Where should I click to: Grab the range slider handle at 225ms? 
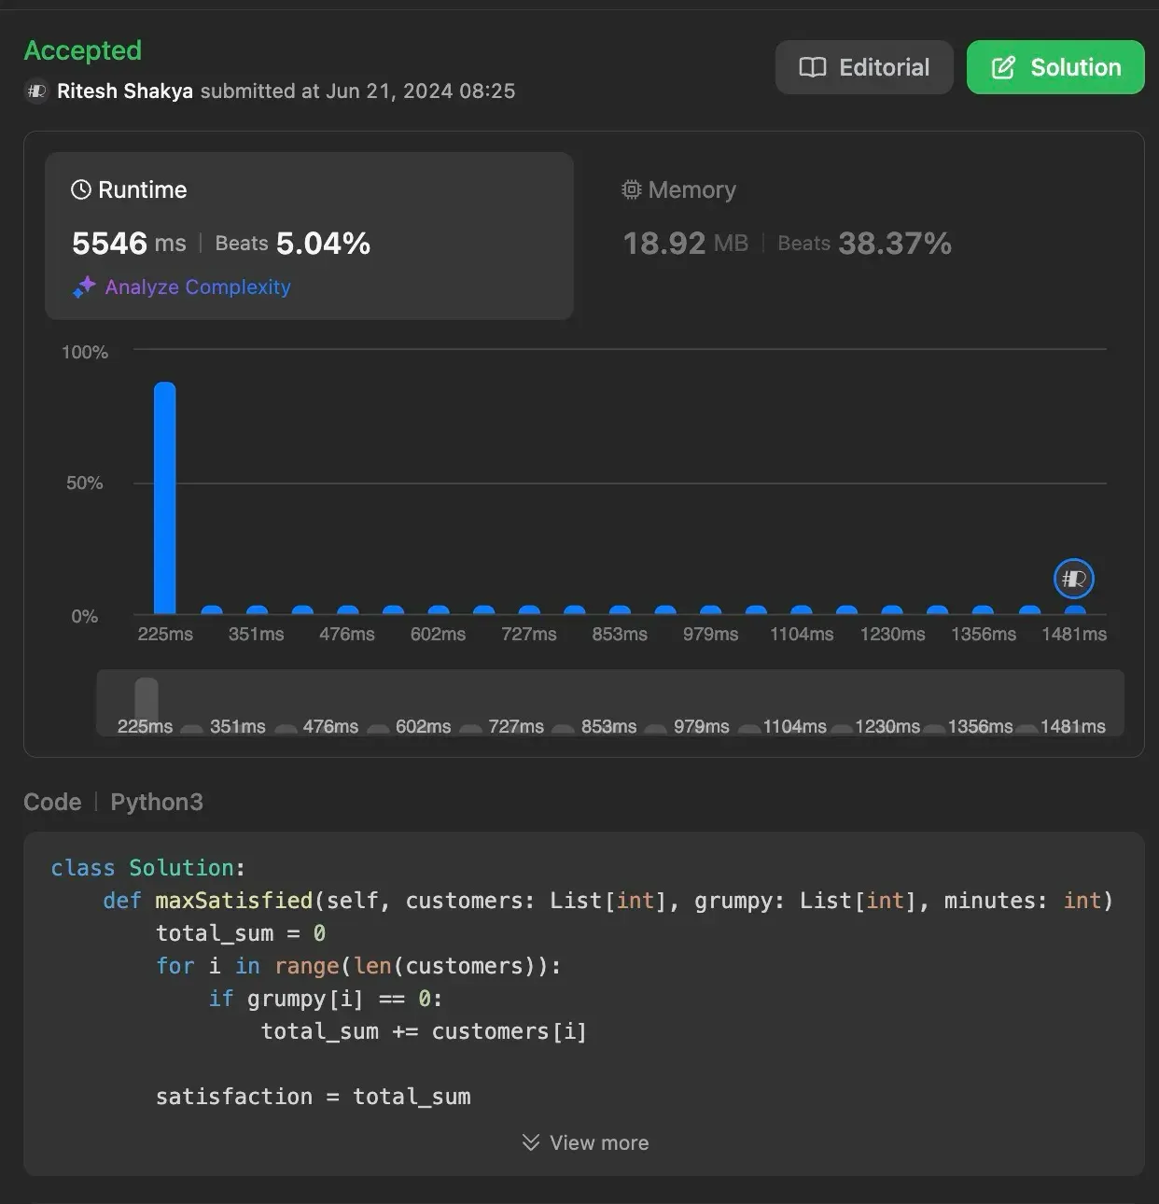pyautogui.click(x=147, y=702)
